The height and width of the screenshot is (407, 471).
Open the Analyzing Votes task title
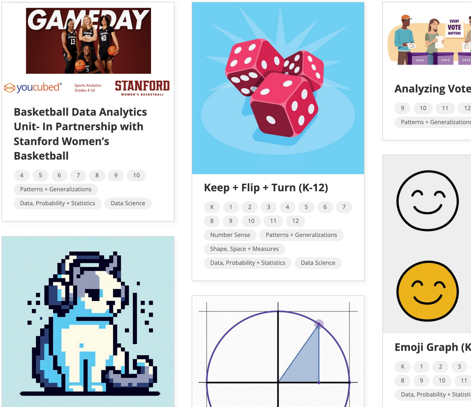(433, 89)
